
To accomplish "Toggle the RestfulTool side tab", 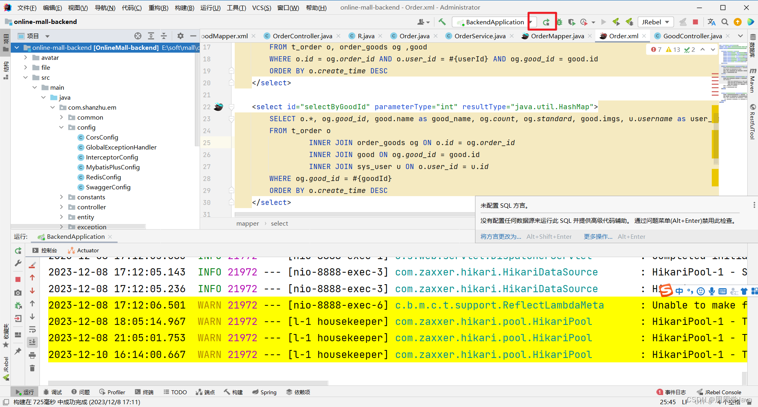I will 752,122.
